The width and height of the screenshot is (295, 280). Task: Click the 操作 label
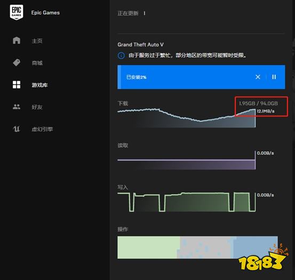(123, 229)
